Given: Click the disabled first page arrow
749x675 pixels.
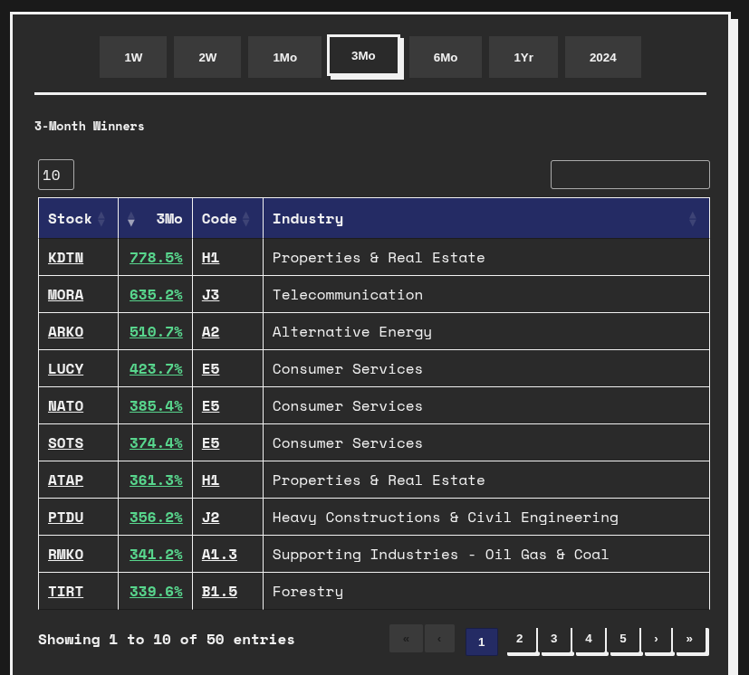Looking at the screenshot, I should click(x=406, y=639).
